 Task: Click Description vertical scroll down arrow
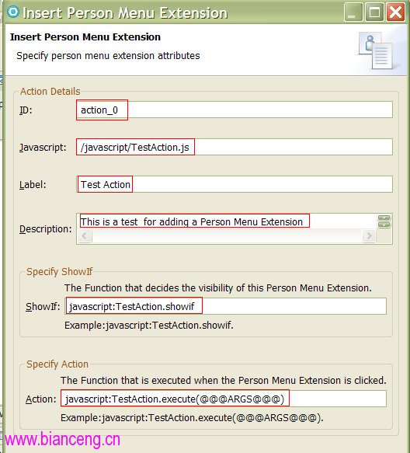point(384,225)
